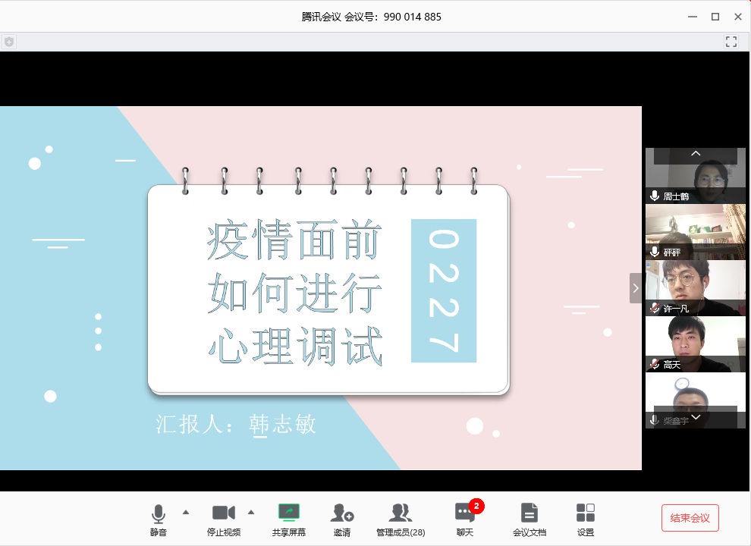
Task: Toggle 静音 microphone mute
Action: (x=158, y=513)
